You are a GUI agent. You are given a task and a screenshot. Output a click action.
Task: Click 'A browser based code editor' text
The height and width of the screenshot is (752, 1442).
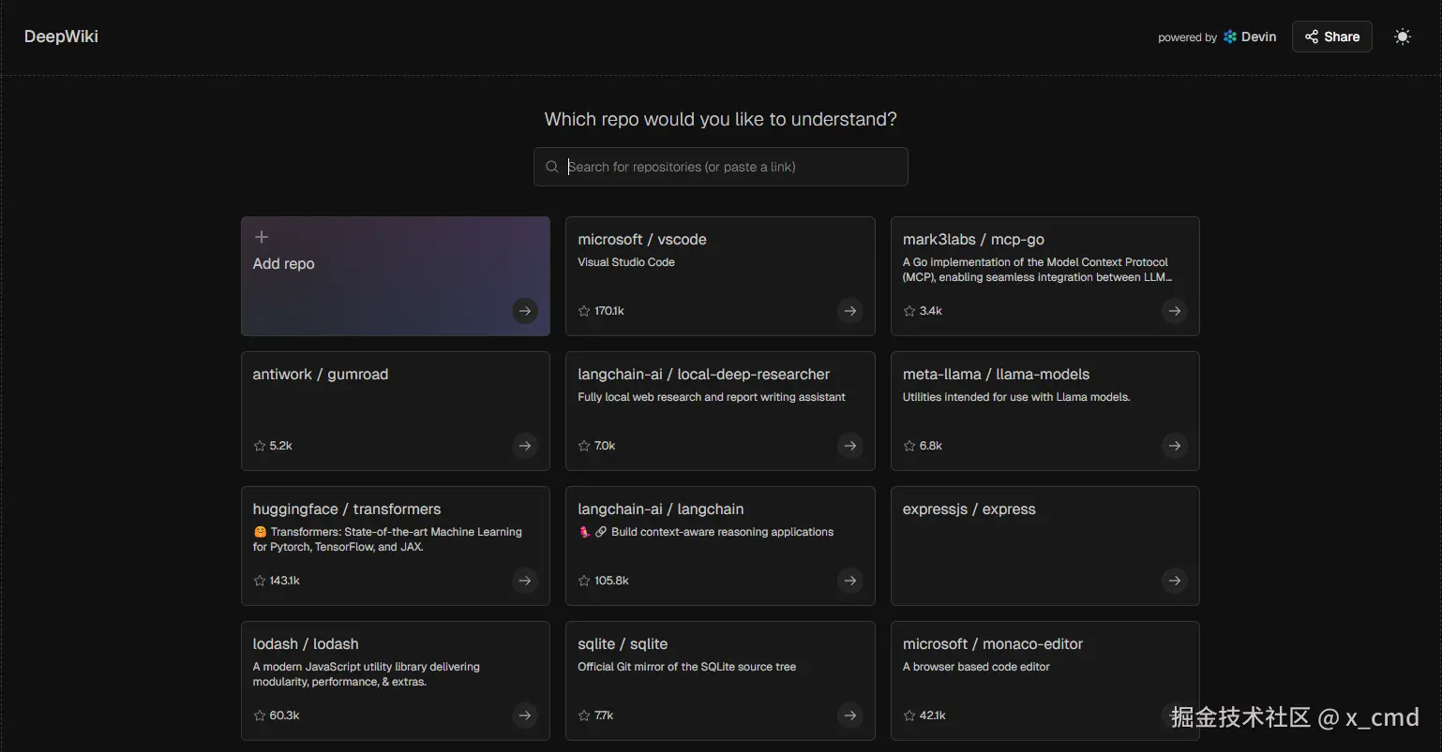(976, 667)
